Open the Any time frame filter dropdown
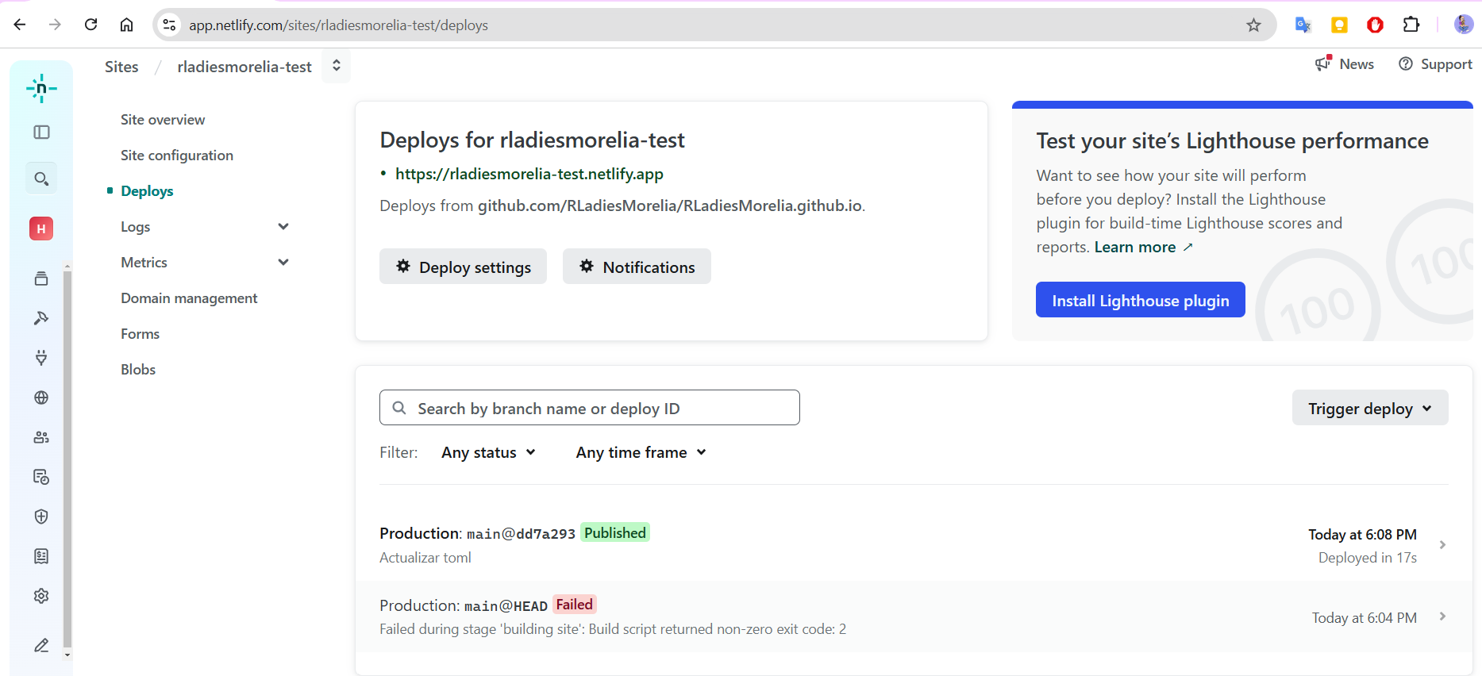 pos(641,452)
